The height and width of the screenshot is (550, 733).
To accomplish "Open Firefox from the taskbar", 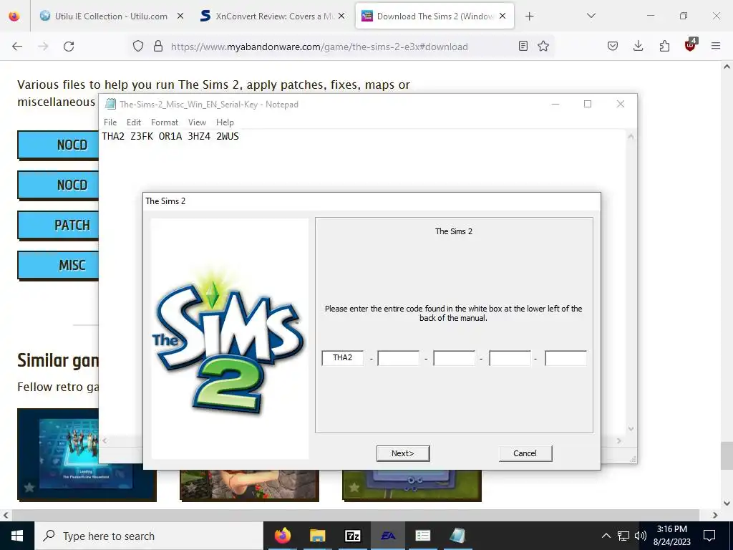I will click(282, 536).
